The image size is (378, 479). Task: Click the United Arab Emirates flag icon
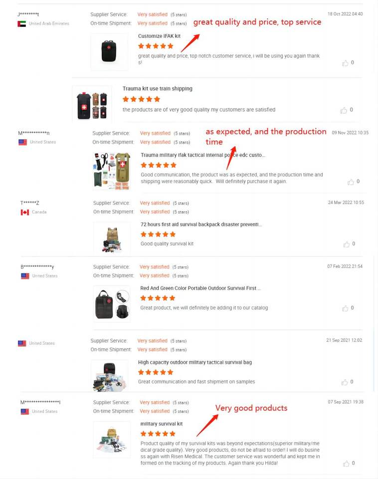pyautogui.click(x=21, y=24)
